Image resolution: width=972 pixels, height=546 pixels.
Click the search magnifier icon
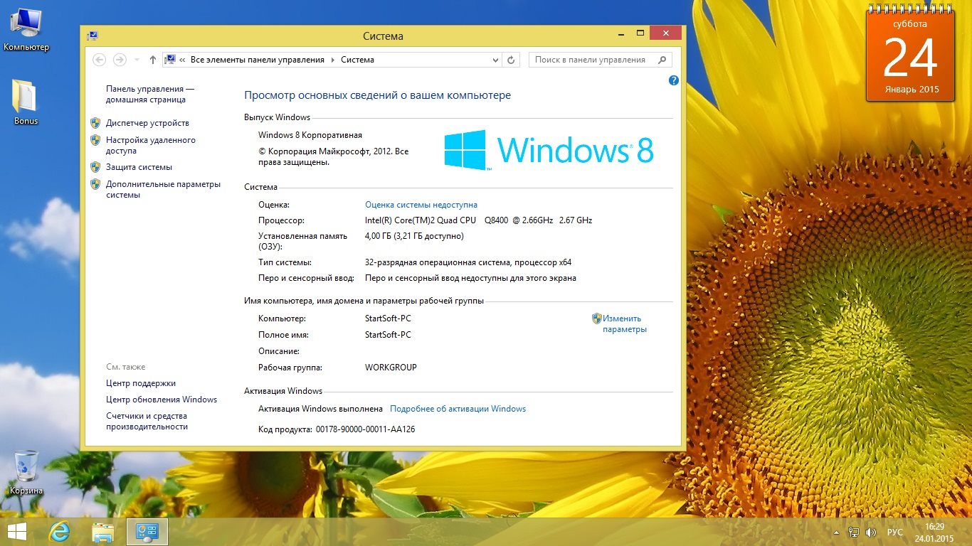pos(662,60)
